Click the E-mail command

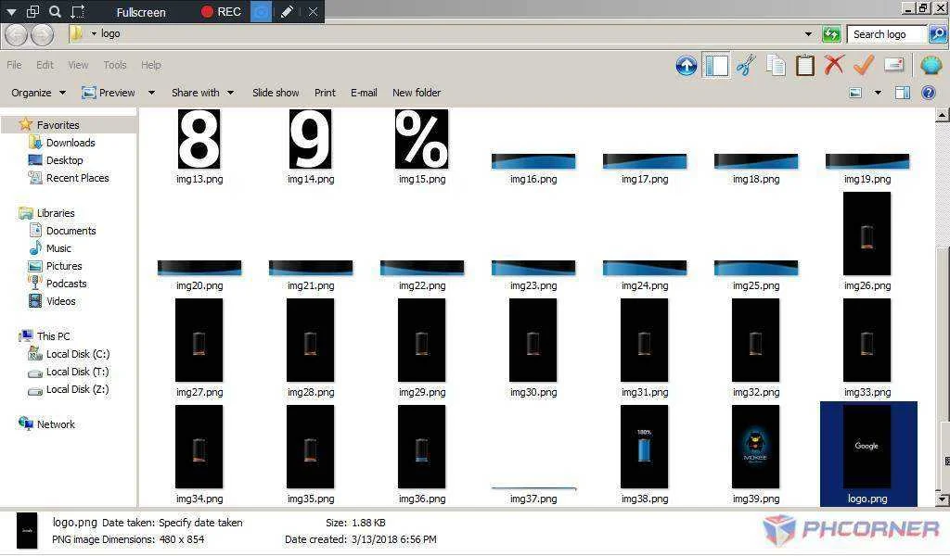click(x=364, y=93)
